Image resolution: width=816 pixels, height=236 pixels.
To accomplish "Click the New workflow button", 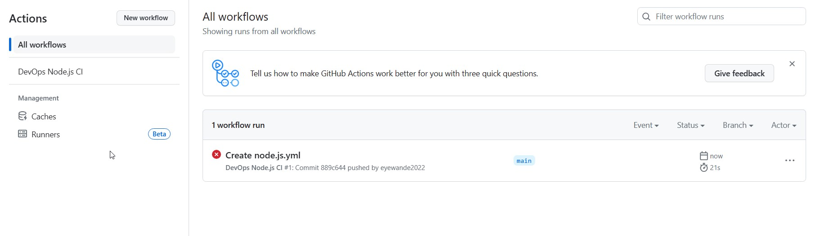I will [x=146, y=18].
